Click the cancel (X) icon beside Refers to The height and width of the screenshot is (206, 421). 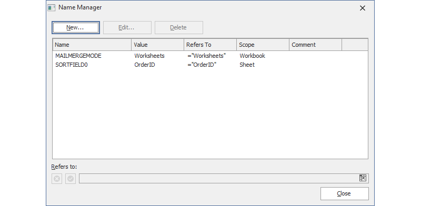[x=57, y=179]
